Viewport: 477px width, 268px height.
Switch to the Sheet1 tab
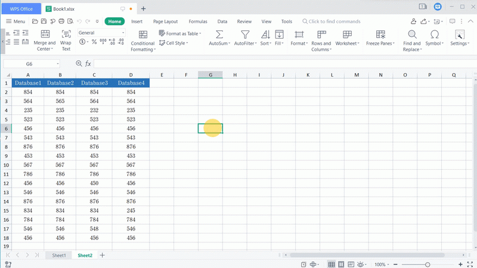(59, 255)
